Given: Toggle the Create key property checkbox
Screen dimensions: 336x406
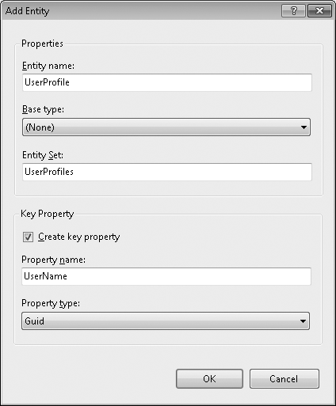Looking at the screenshot, I should tap(28, 237).
